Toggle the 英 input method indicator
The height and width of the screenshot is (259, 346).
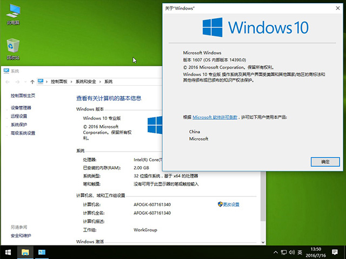click(x=300, y=252)
